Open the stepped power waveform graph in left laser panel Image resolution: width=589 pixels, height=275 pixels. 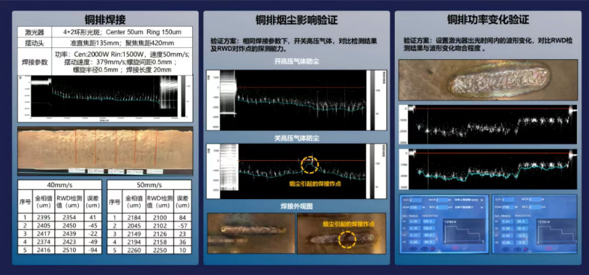464,231
